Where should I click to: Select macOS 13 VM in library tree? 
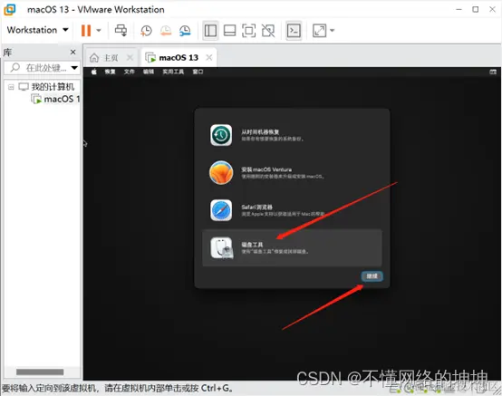tap(55, 99)
